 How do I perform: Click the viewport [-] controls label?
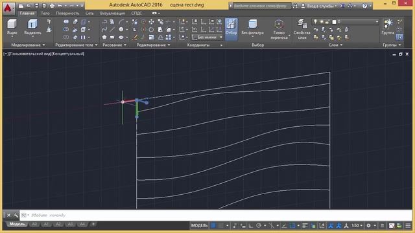pyautogui.click(x=6, y=54)
